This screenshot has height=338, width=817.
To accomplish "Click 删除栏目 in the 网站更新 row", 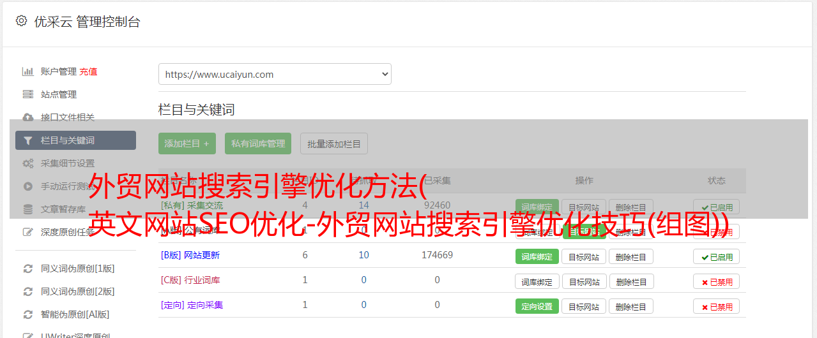I will pyautogui.click(x=631, y=256).
